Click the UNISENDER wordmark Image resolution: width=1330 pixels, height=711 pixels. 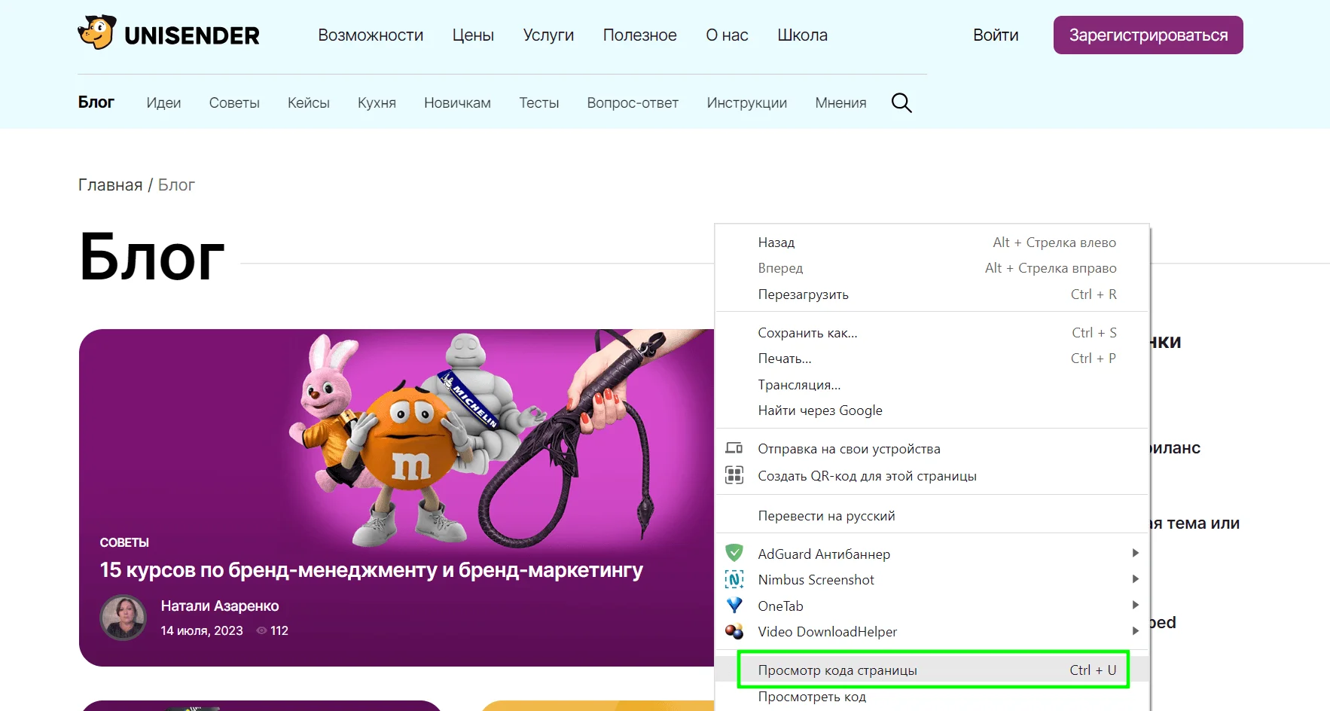pos(192,35)
